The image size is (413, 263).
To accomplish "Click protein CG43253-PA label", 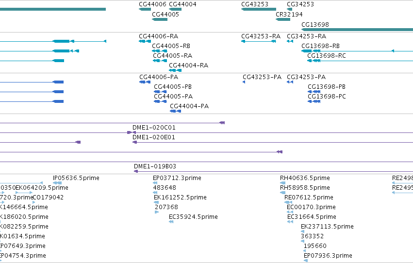I will pos(262,77).
